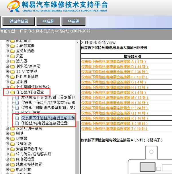Click the 座椅加热器 folder icon

point(12,51)
